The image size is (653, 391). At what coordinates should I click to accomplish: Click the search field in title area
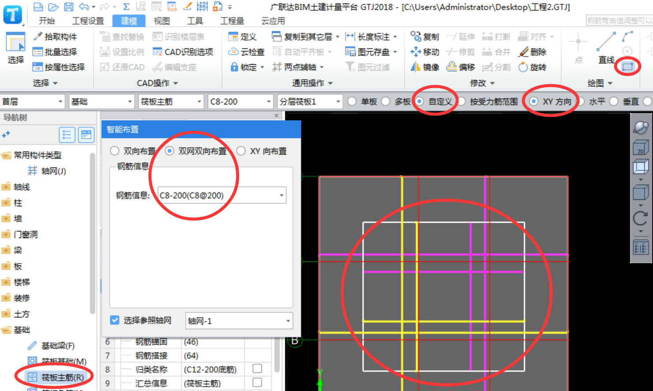(x=619, y=20)
